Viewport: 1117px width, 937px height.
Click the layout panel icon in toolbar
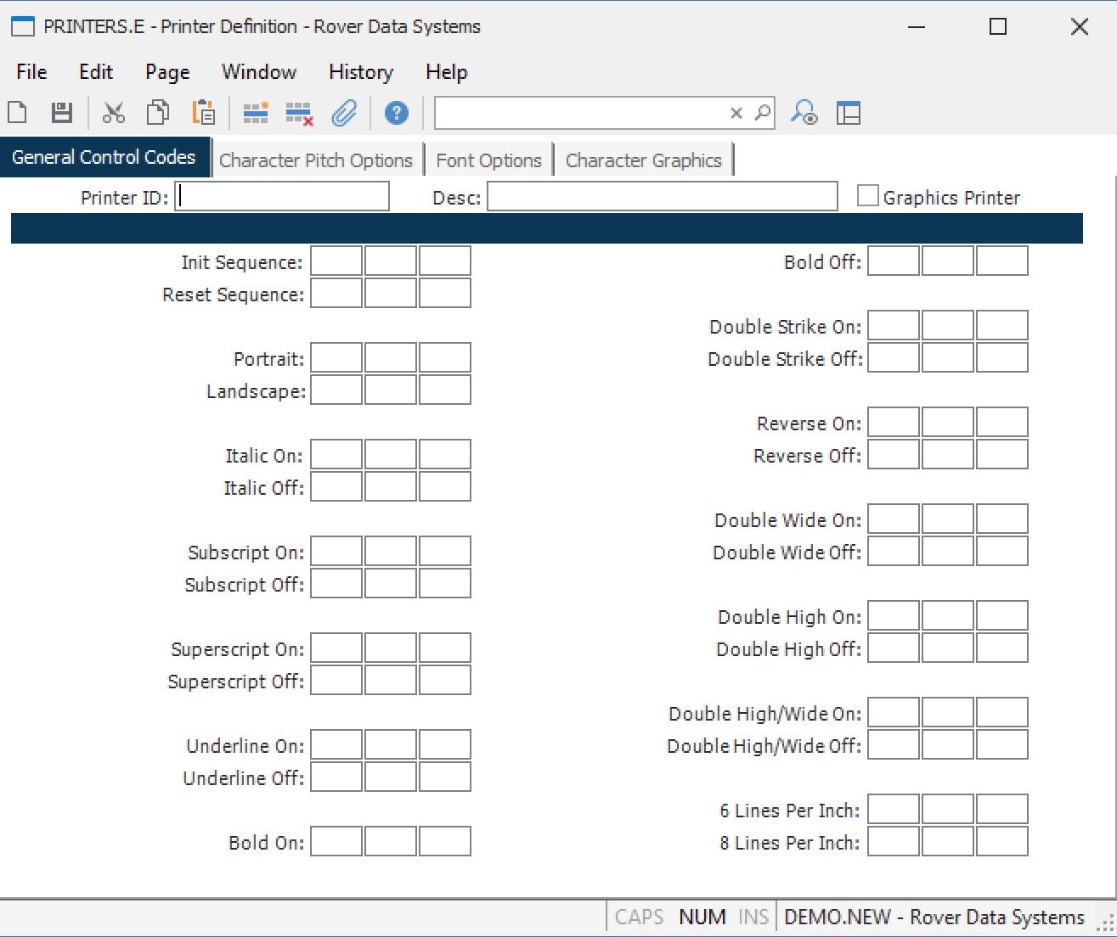(x=849, y=113)
